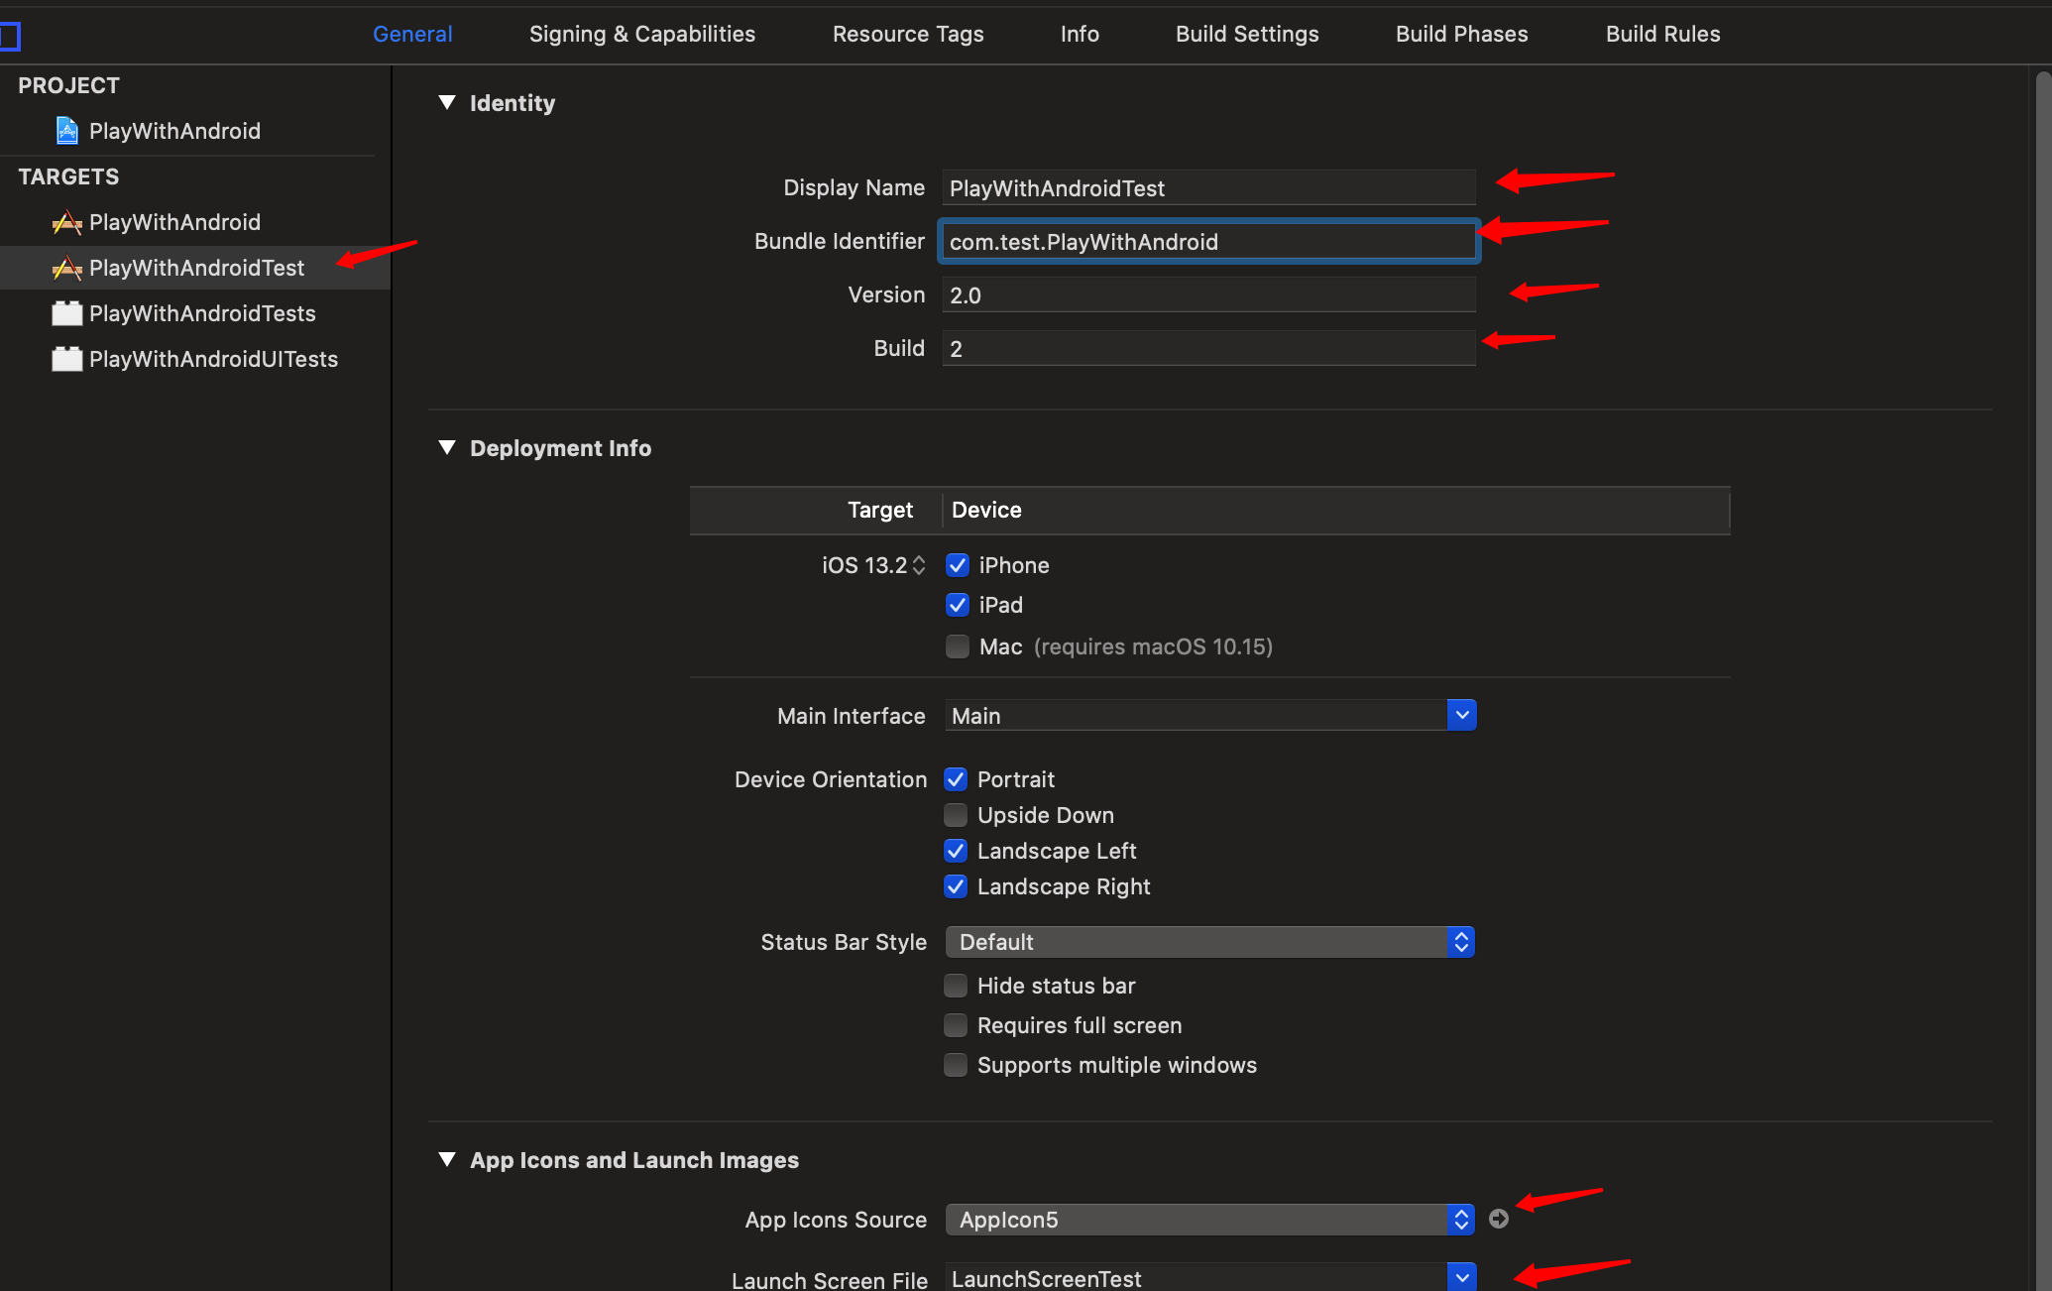The width and height of the screenshot is (2052, 1291).
Task: Click the PlayWithAndroidTest target app icon
Action: pyautogui.click(x=67, y=268)
